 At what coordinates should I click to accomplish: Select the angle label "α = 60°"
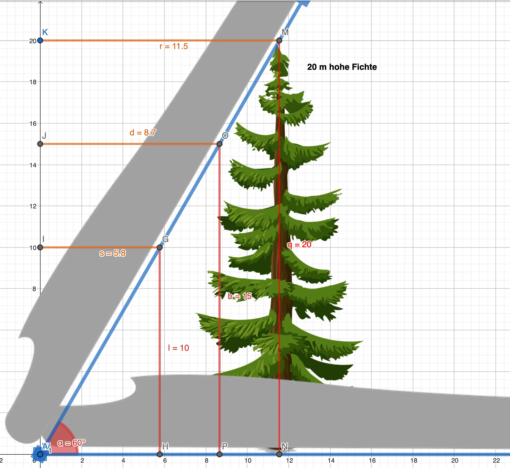click(x=71, y=443)
